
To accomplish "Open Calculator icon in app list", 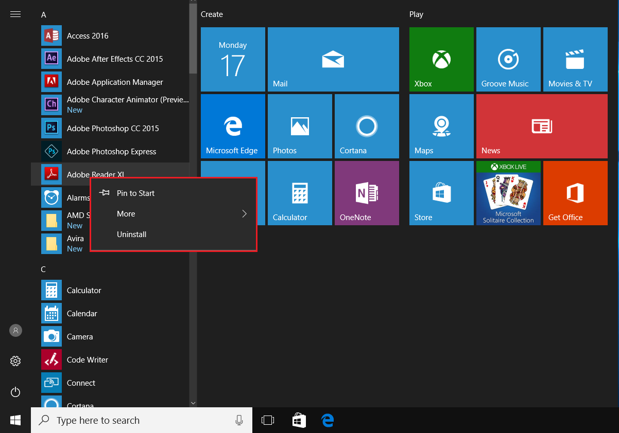I will [x=51, y=290].
